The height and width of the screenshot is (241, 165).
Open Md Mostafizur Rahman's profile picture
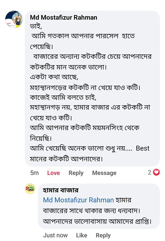tap(14, 19)
